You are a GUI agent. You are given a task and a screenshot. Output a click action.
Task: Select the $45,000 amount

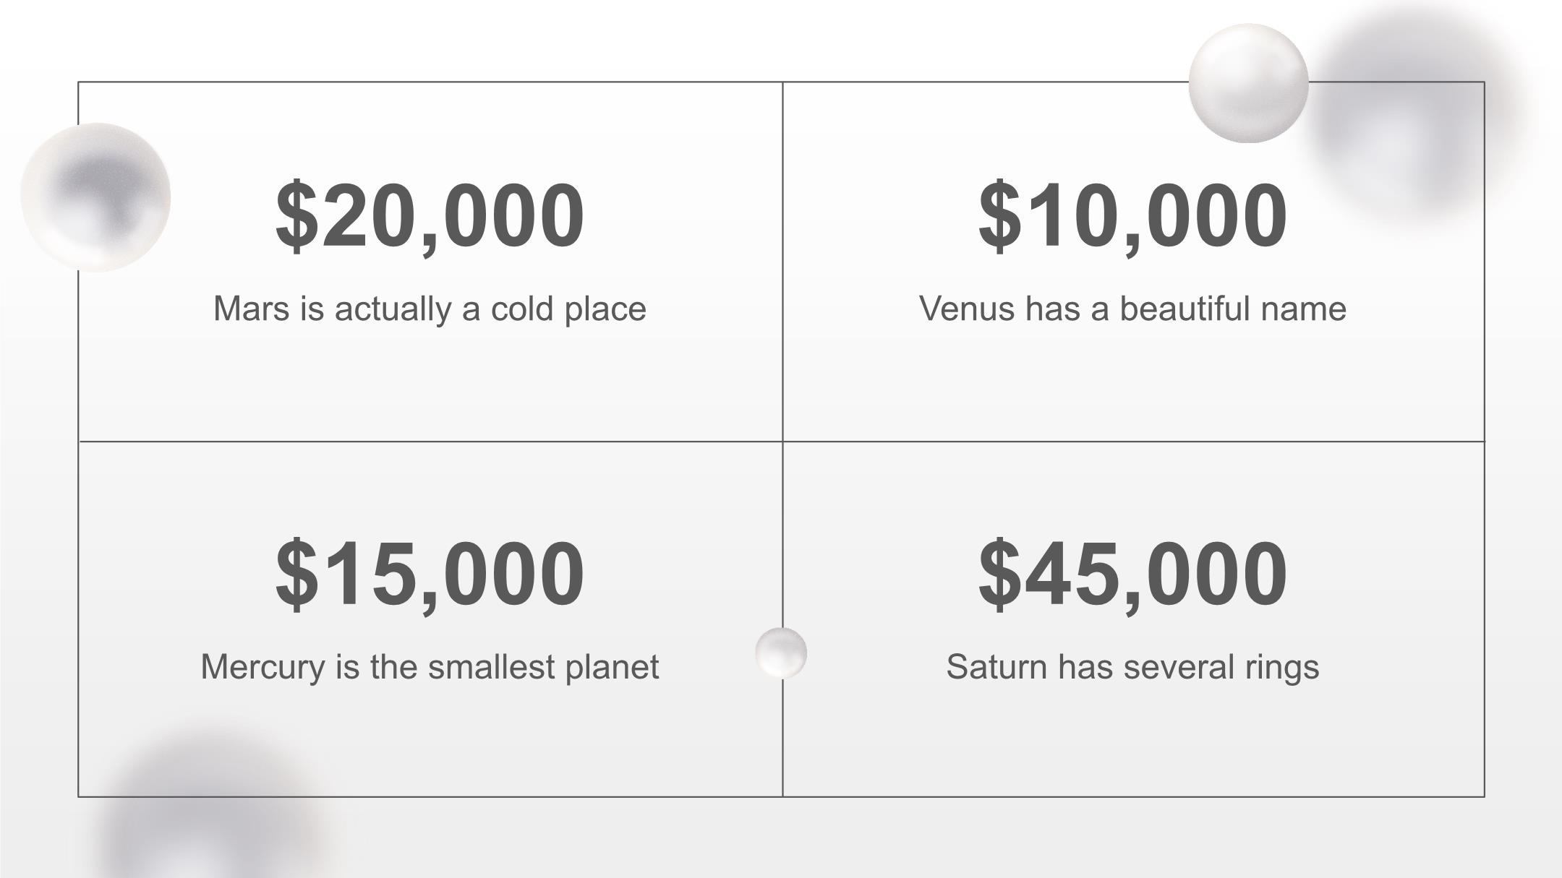point(1132,574)
